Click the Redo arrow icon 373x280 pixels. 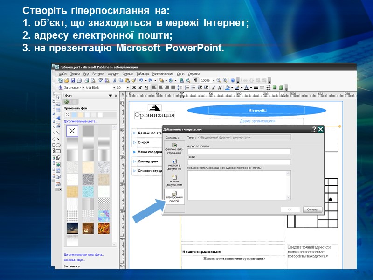tap(150, 80)
